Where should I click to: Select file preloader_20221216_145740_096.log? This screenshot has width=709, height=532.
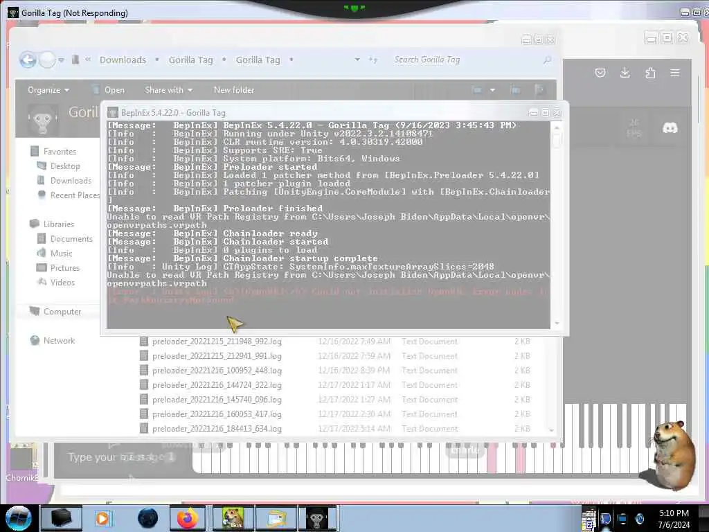210,400
